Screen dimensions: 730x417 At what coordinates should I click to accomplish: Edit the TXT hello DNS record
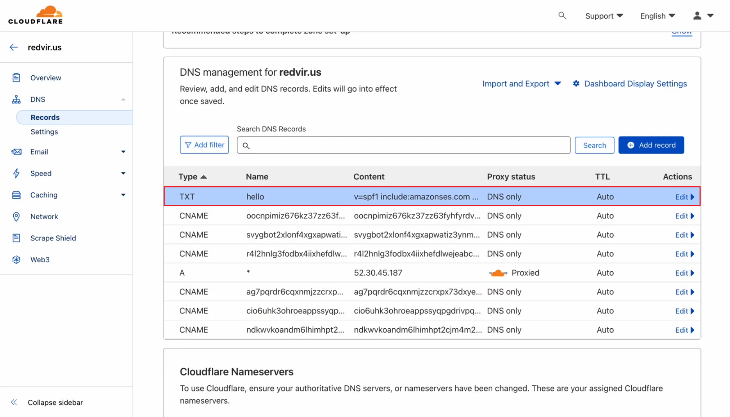(684, 197)
